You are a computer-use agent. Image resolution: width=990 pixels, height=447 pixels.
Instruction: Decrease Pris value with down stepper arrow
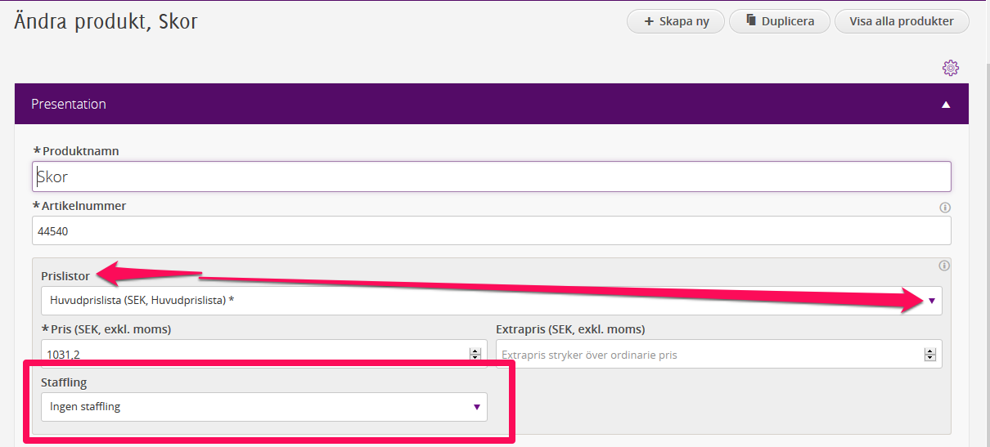coord(475,357)
